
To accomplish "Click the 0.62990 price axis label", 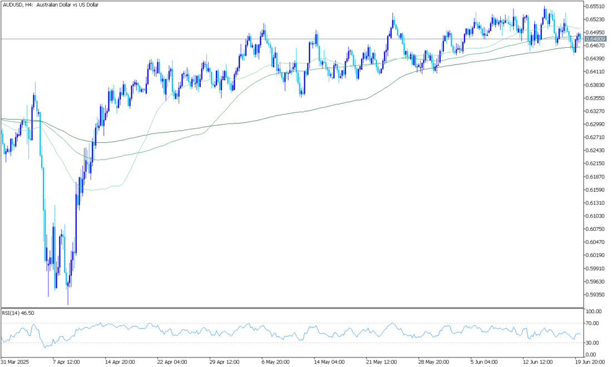I will (596, 125).
